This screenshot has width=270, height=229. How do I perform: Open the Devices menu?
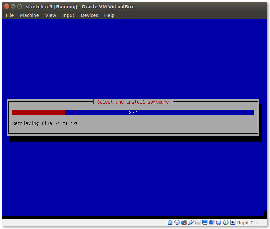89,15
